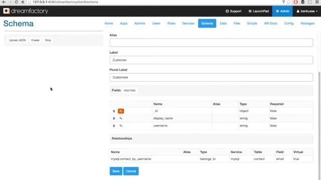Go to the Services tab
The image size is (321, 180).
coord(188,23)
